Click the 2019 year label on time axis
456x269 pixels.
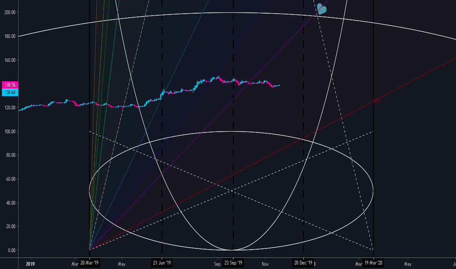(30, 264)
